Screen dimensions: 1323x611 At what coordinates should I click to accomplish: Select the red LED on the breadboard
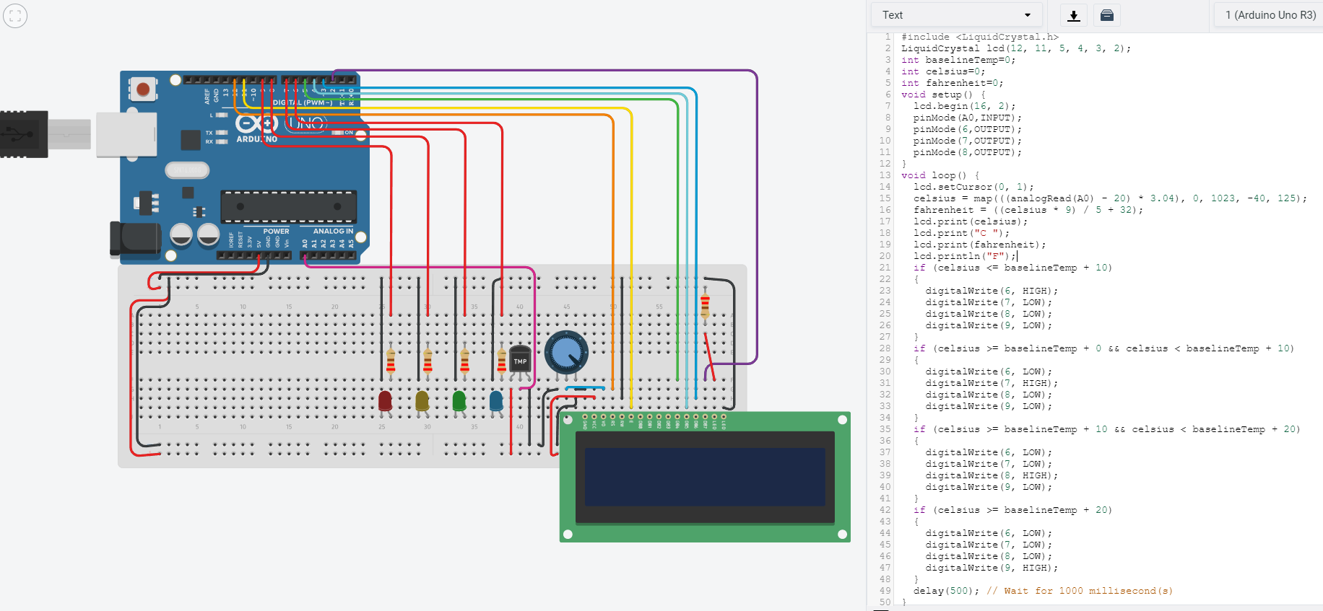pyautogui.click(x=385, y=401)
